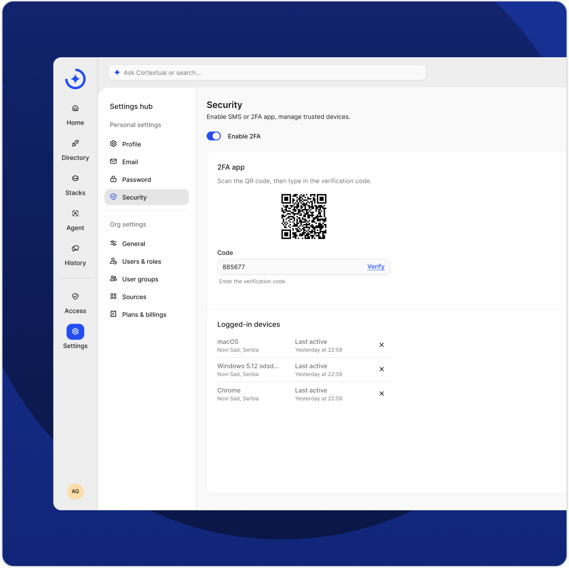
Task: Select Profile in personal settings
Action: [x=132, y=144]
